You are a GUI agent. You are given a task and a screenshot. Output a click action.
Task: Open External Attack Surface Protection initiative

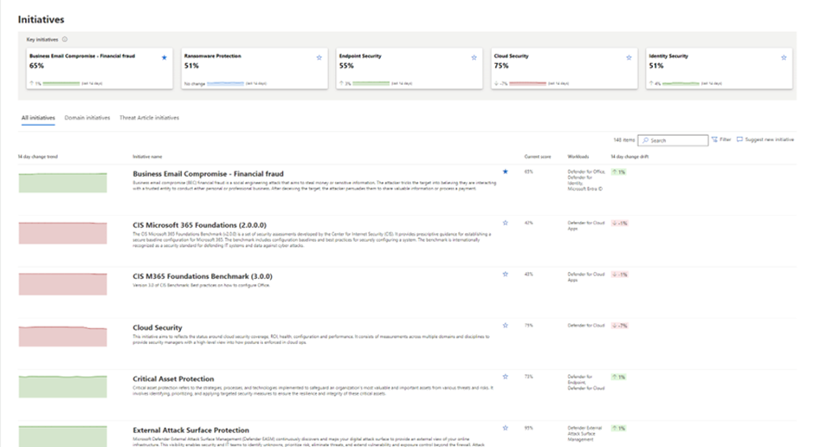[190, 431]
